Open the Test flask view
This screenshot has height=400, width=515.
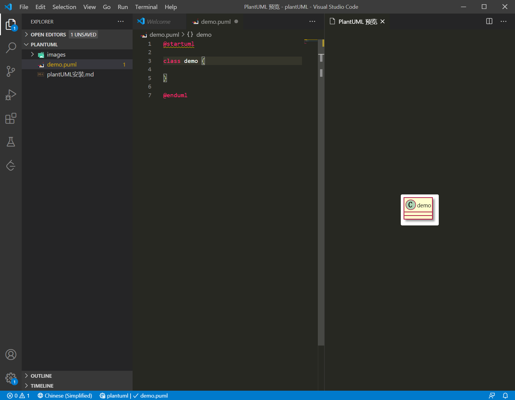coord(11,142)
